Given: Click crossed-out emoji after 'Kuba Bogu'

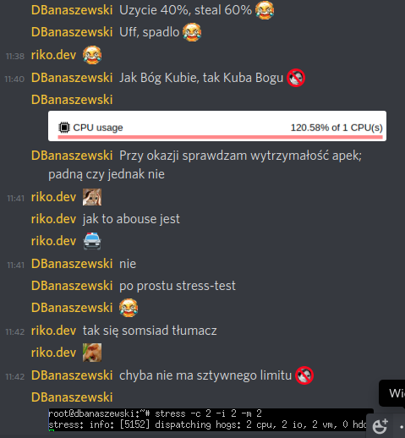Looking at the screenshot, I should click(296, 78).
